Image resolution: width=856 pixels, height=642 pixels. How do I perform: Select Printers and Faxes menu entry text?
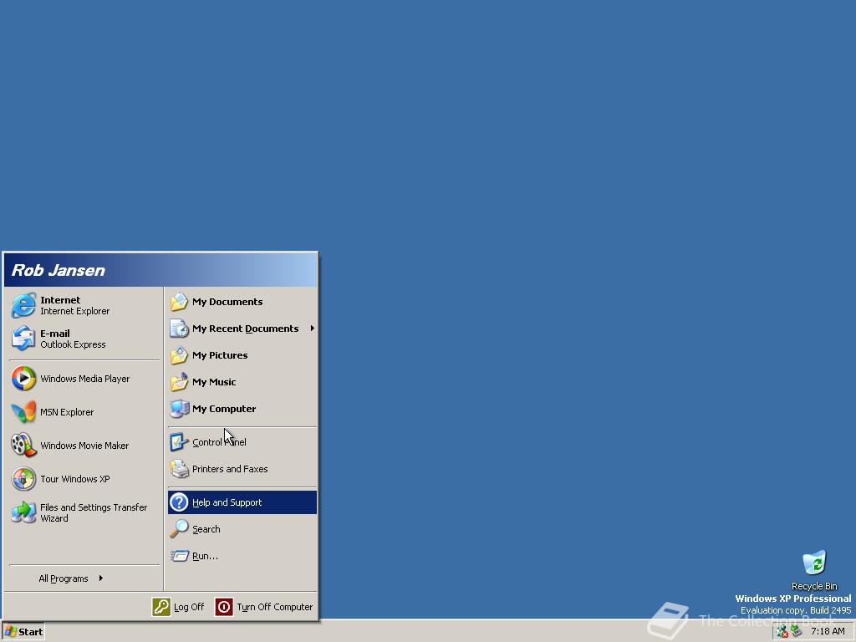tap(230, 469)
